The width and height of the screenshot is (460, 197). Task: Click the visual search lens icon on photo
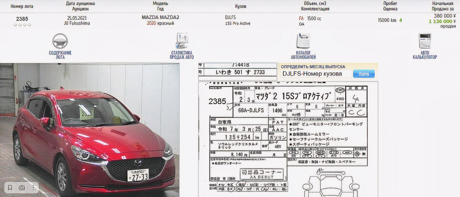22,187
